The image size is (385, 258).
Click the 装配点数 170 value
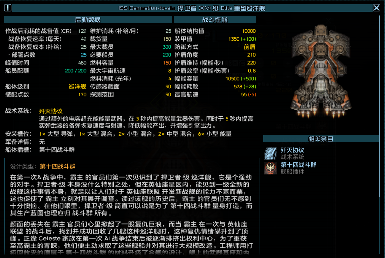[82, 95]
